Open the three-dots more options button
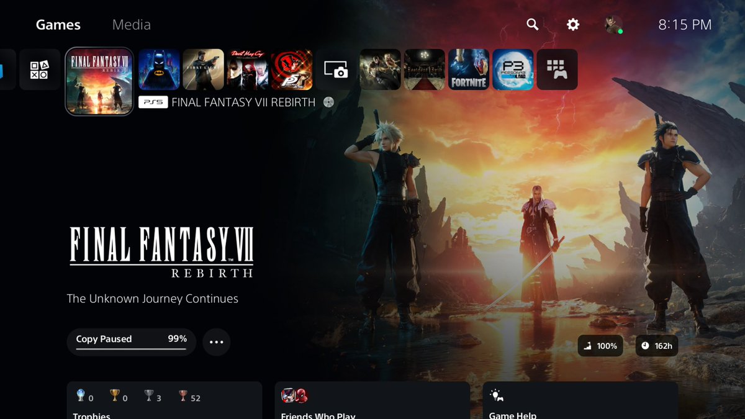This screenshot has width=745, height=419. 216,342
